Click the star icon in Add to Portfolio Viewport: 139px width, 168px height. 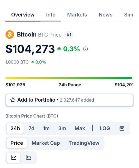(13, 100)
